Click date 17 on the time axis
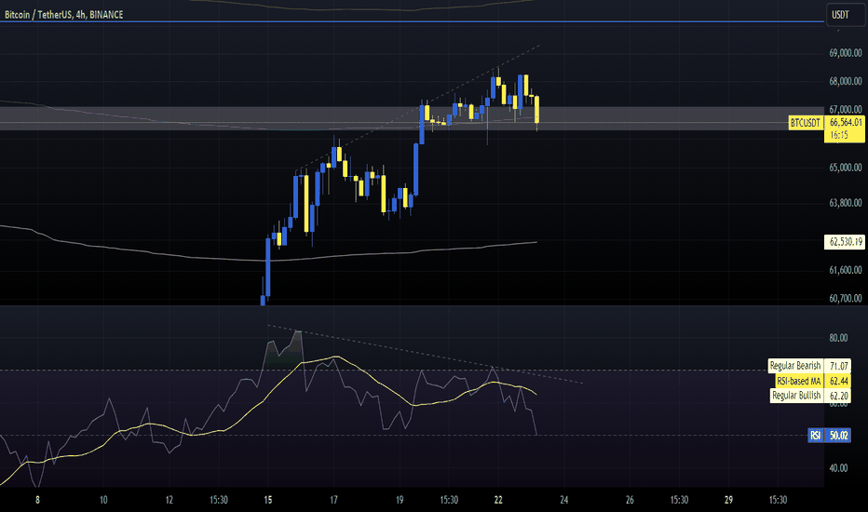The height and width of the screenshot is (512, 868). (x=333, y=500)
